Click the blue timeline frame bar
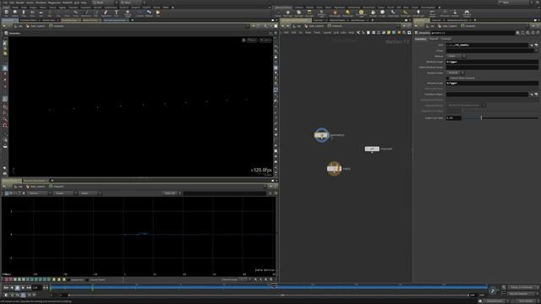Viewport: 541px width, 304px height. (x=269, y=287)
